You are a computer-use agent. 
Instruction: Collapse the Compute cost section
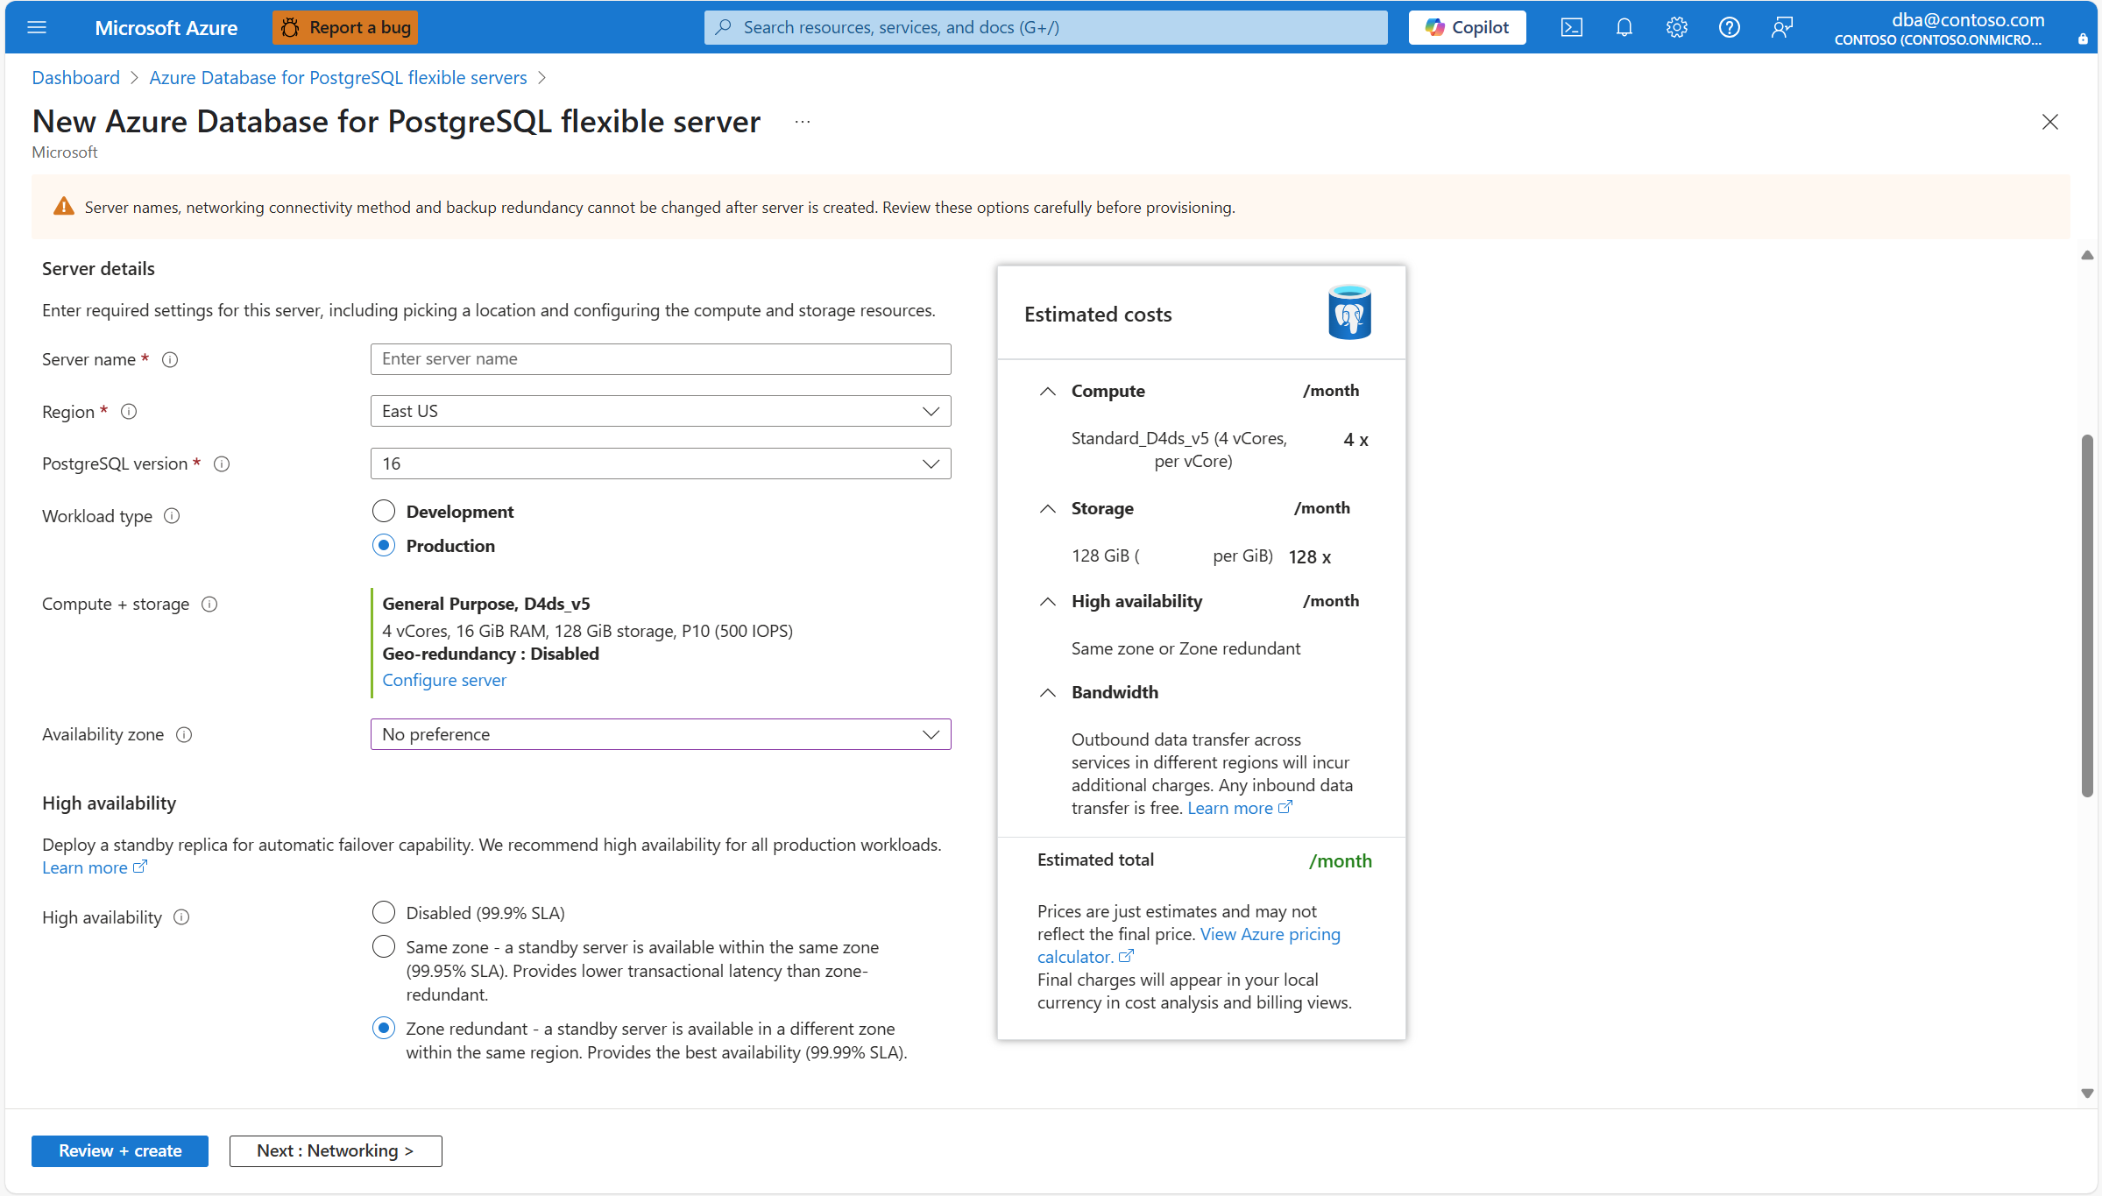point(1047,391)
